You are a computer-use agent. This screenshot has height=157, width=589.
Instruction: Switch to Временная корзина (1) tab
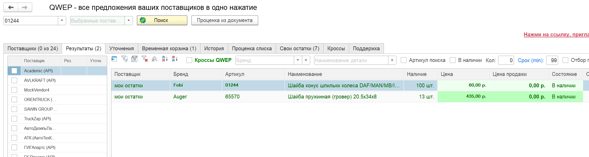(x=169, y=48)
